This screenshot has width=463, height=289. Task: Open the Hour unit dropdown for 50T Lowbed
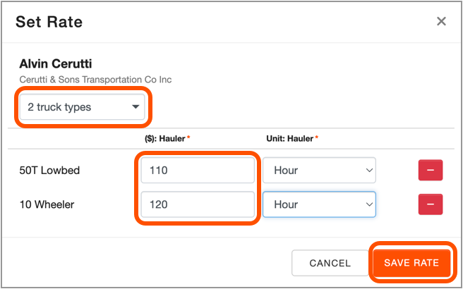click(319, 170)
